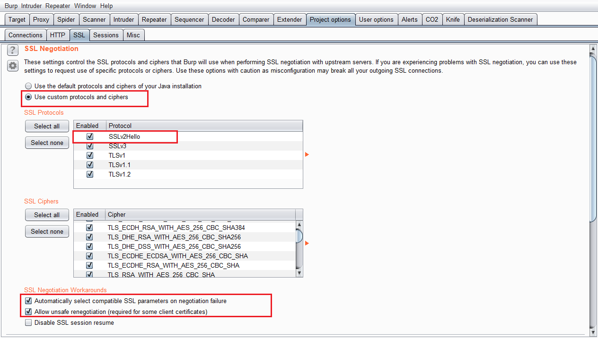Switch to the Target tab
The width and height of the screenshot is (598, 338).
tap(17, 19)
